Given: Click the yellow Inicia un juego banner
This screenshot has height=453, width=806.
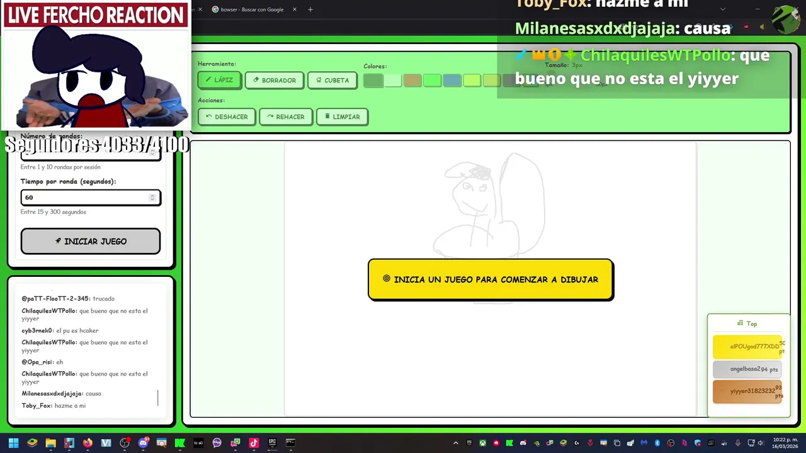Looking at the screenshot, I should [491, 279].
